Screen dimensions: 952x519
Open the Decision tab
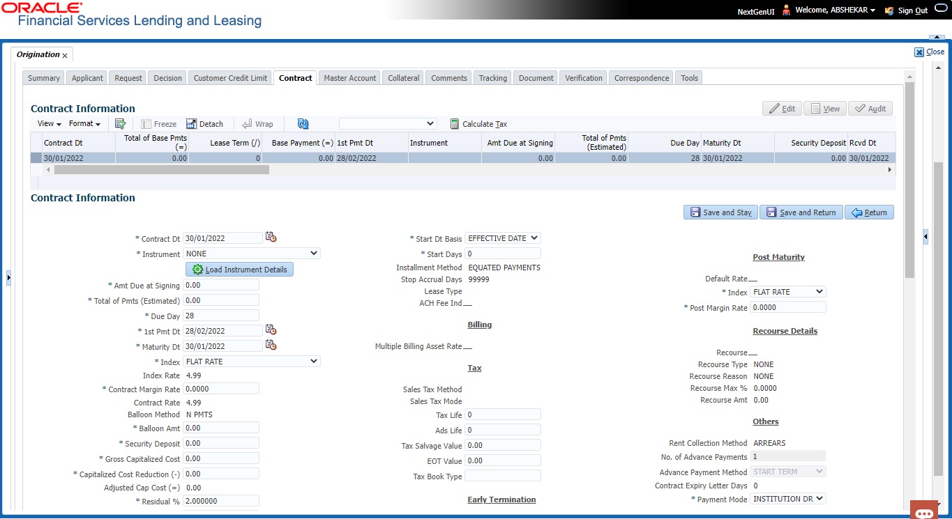pyautogui.click(x=168, y=78)
